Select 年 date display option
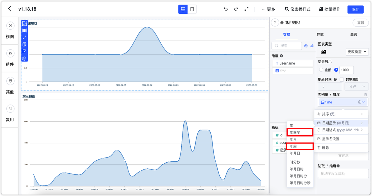The image size is (372, 196). click(300, 125)
